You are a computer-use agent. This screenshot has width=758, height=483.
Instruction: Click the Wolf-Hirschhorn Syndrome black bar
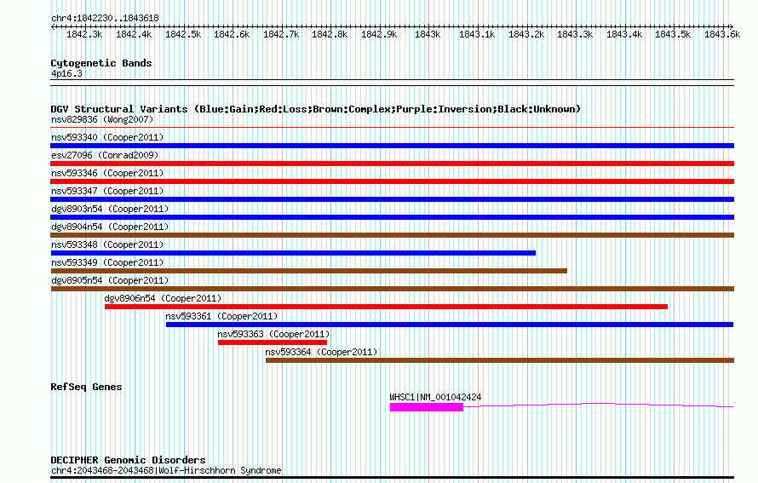(x=392, y=478)
